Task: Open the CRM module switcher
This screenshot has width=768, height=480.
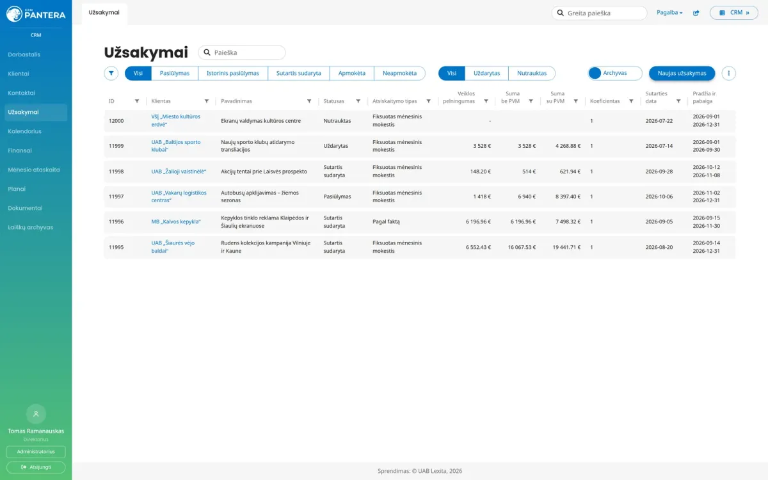Action: 733,13
